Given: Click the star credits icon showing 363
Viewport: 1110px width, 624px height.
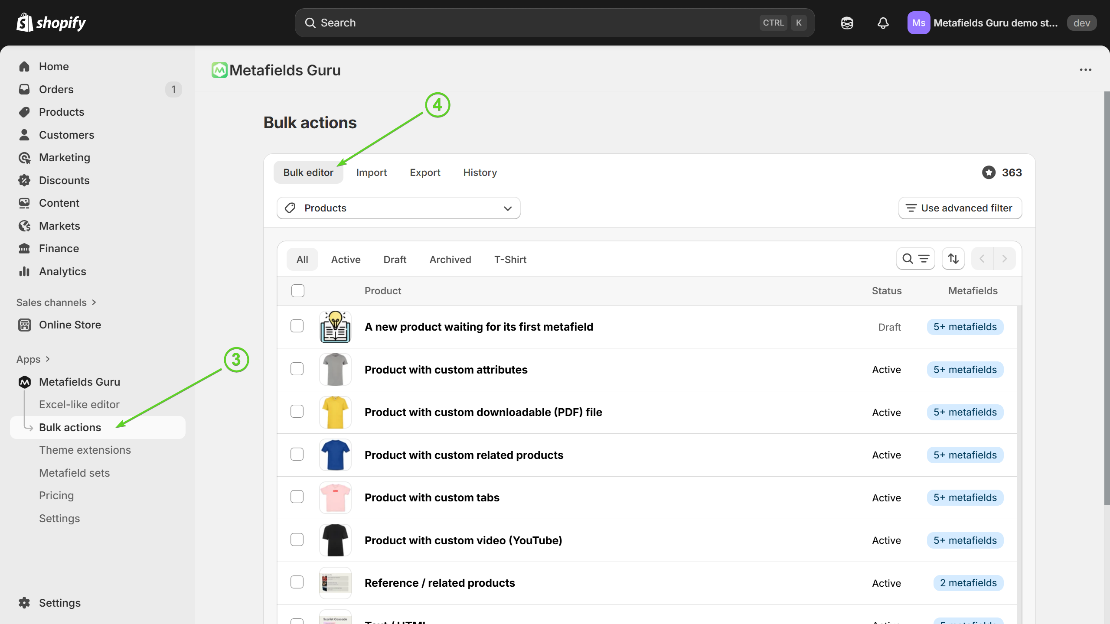Looking at the screenshot, I should tap(989, 172).
